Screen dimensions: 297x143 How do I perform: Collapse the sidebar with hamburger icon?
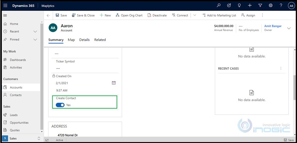pyautogui.click(x=5, y=15)
